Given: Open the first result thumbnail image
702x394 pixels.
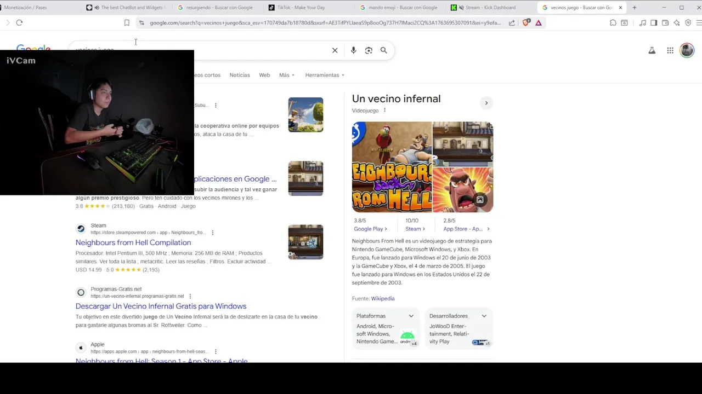Looking at the screenshot, I should point(305,114).
